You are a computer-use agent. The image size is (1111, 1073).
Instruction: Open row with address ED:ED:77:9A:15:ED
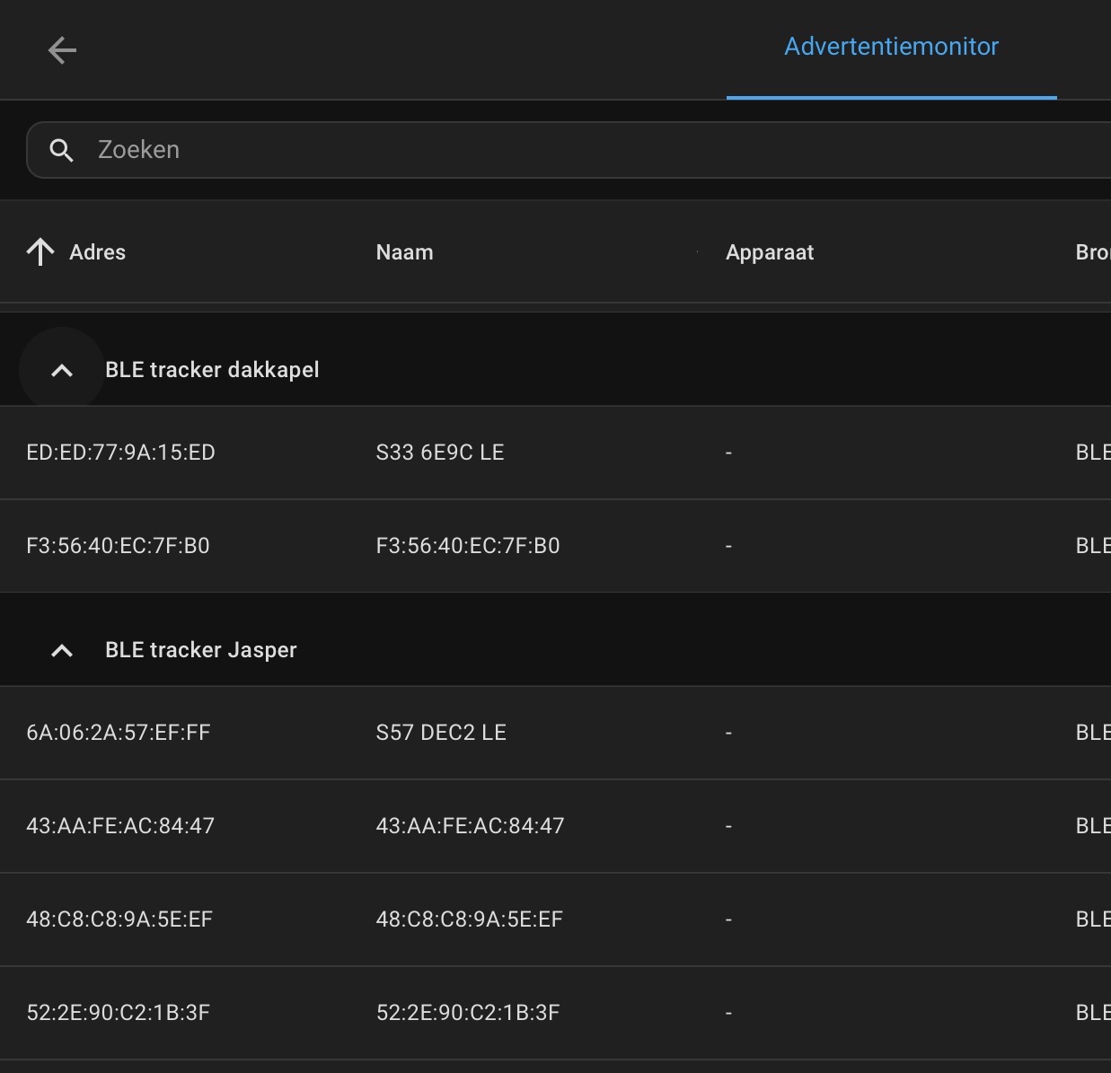(x=120, y=453)
